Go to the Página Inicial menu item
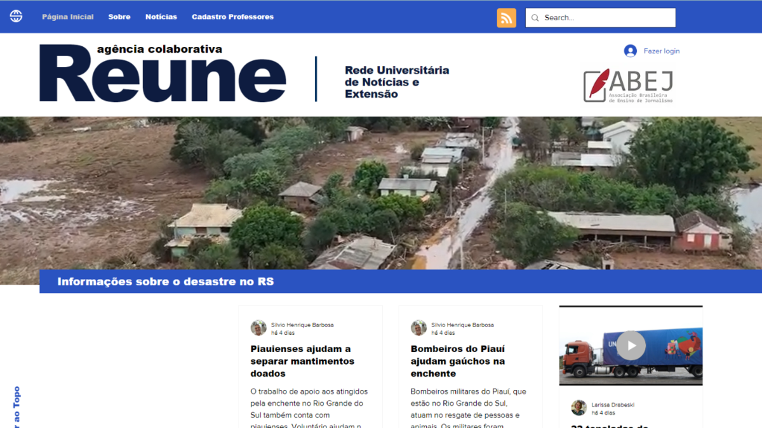The image size is (762, 428). [68, 17]
